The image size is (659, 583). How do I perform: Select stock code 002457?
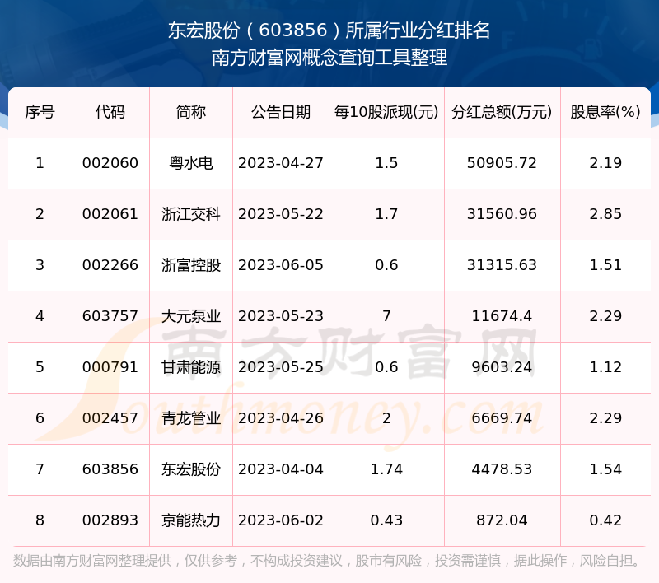pyautogui.click(x=110, y=418)
